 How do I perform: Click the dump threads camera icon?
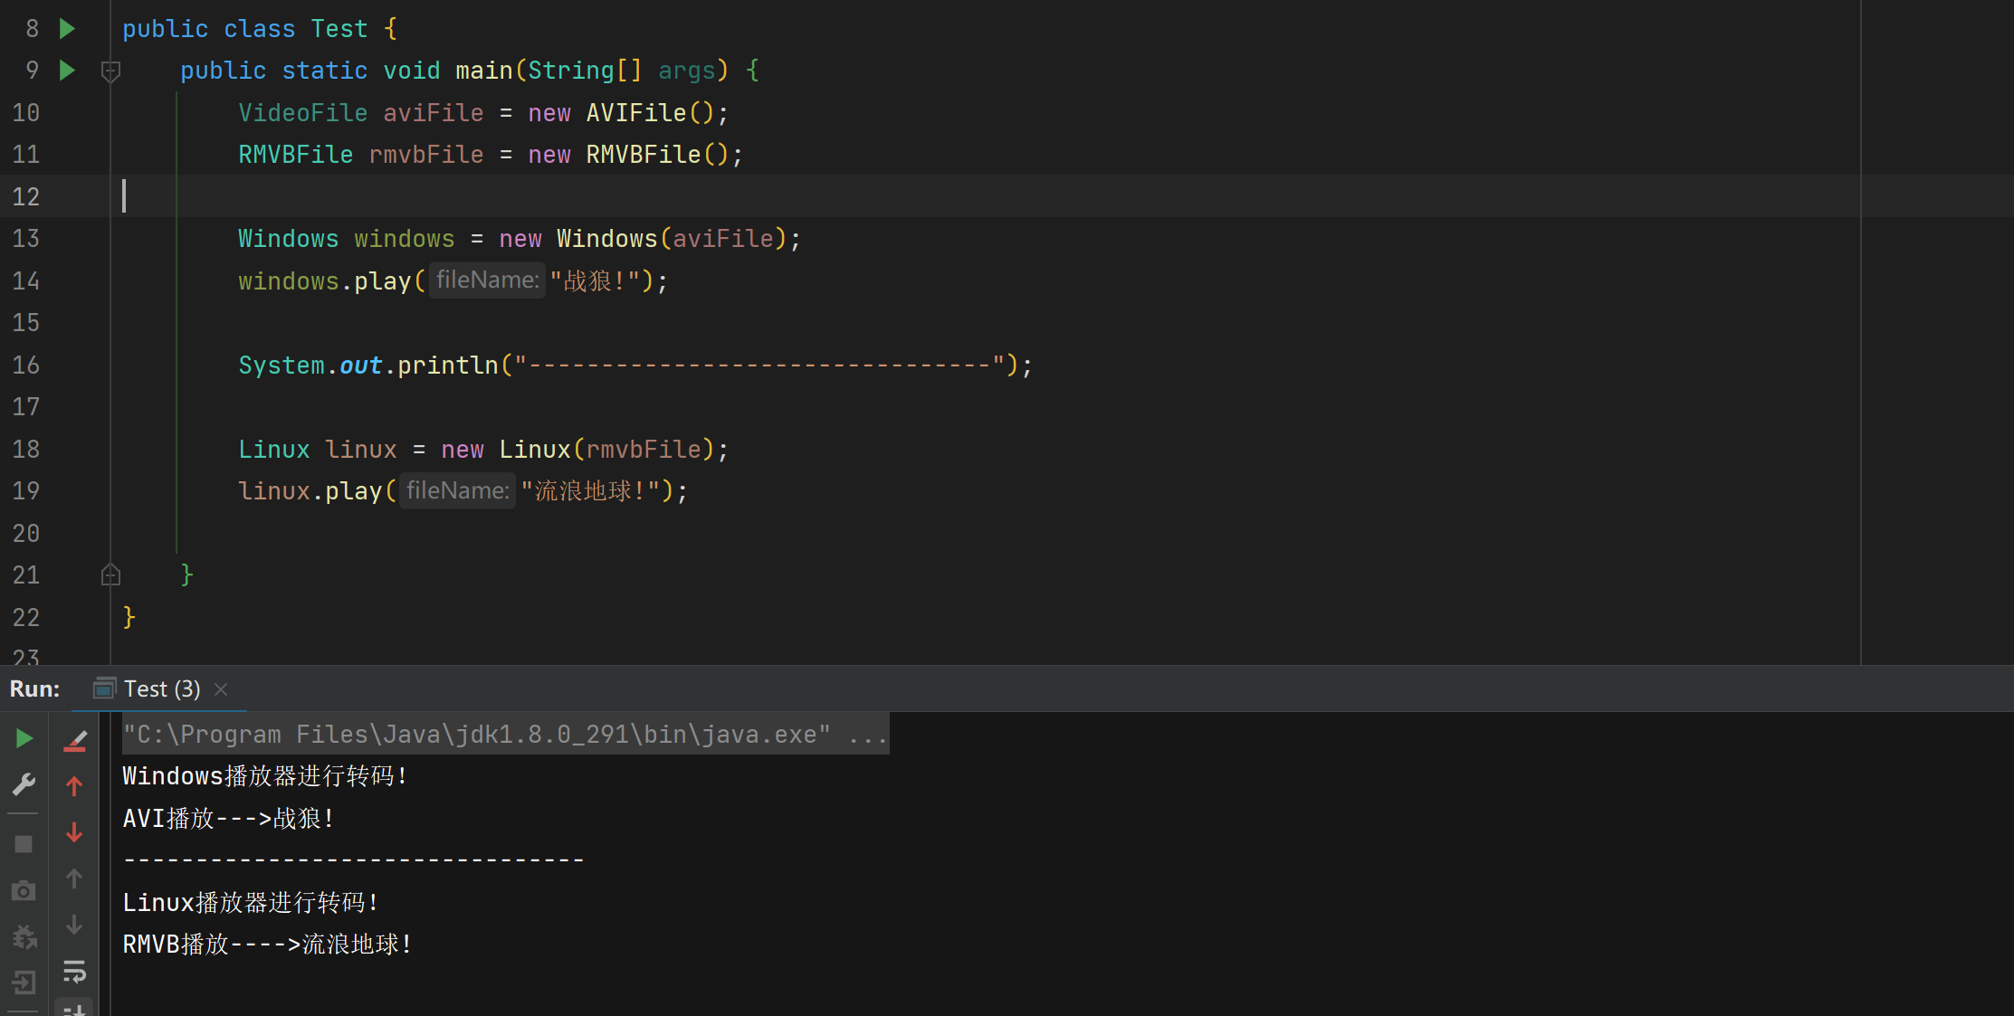point(24,891)
